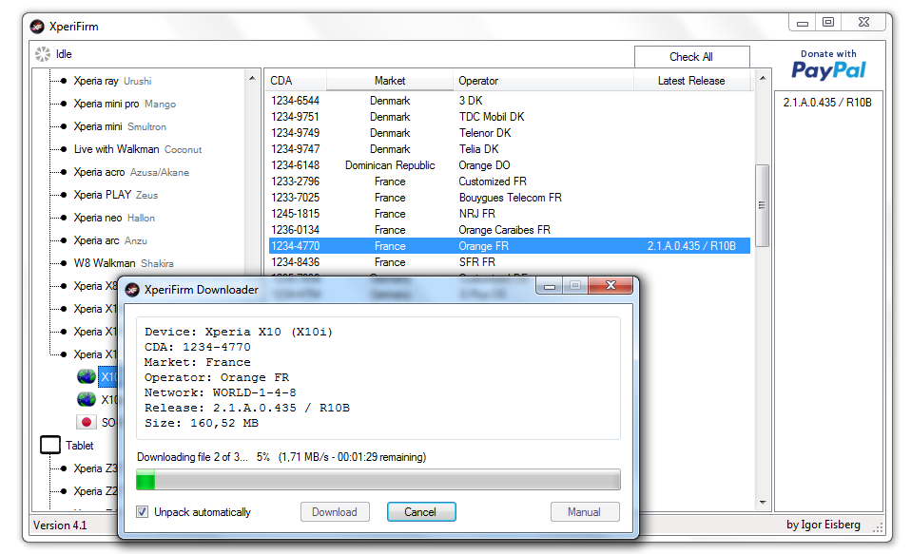Select Xperia ray Urushi in device tree
This screenshot has width=911, height=554.
click(112, 81)
